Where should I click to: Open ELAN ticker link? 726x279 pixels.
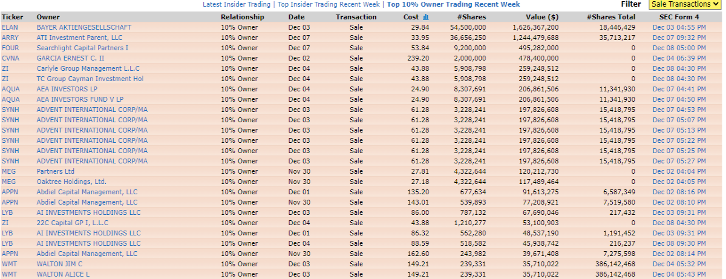10,27
